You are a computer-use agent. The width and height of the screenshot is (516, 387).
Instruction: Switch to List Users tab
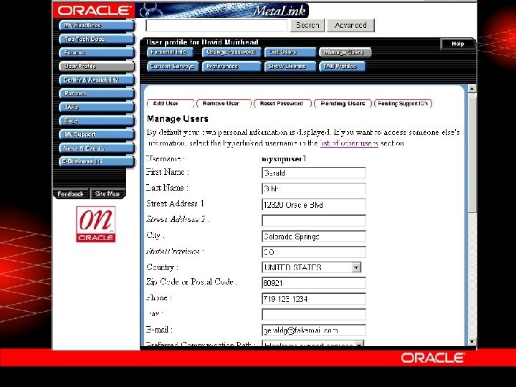pos(290,52)
